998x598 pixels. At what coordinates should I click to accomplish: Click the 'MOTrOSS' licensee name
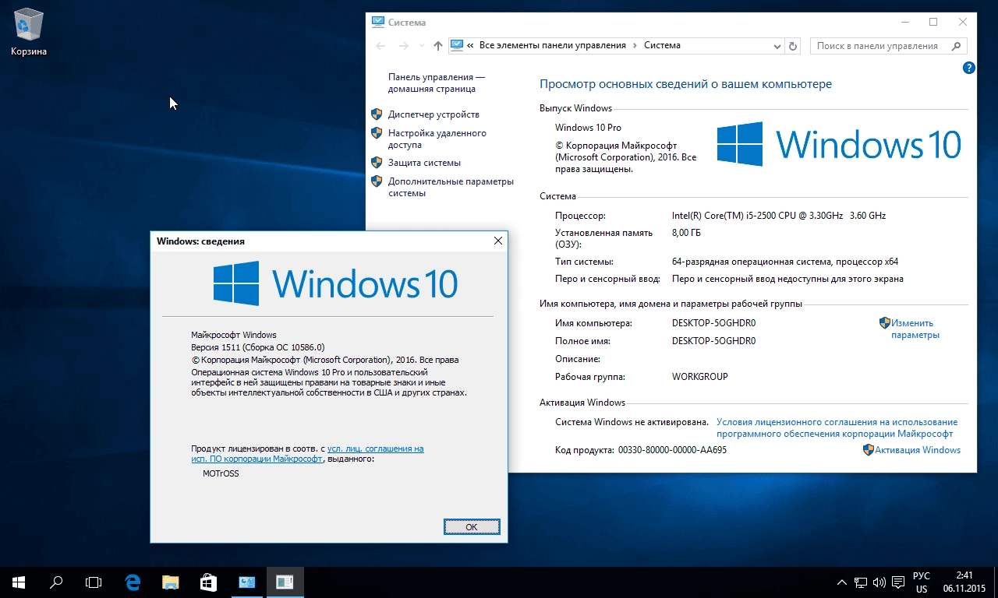tap(221, 472)
